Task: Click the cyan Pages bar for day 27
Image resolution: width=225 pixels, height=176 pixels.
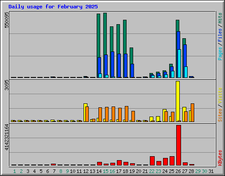Action: point(186,72)
